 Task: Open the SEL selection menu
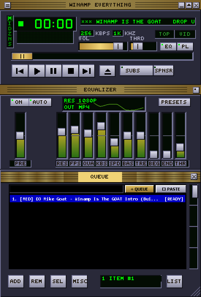click(58, 281)
